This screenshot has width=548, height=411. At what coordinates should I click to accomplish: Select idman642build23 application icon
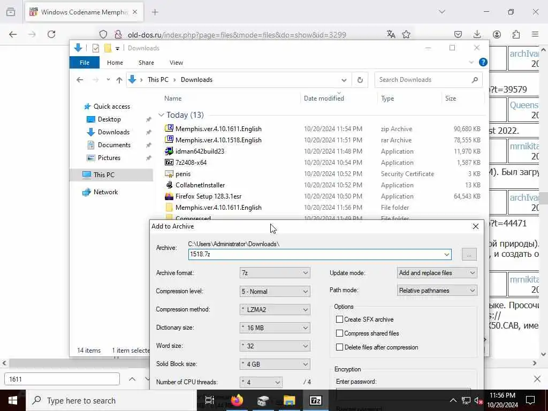(169, 151)
